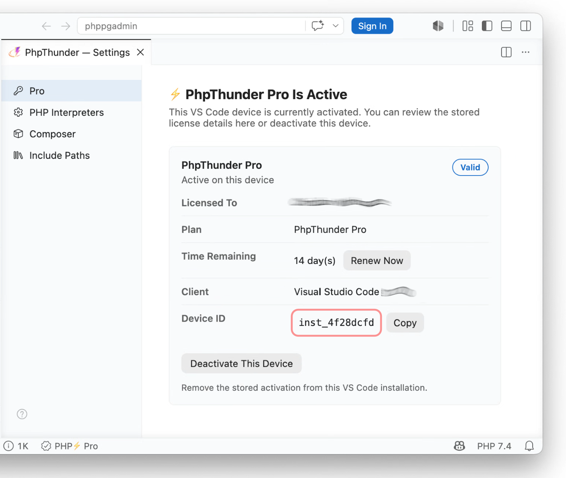
Task: Expand the chat dropdown chevron
Action: [336, 26]
